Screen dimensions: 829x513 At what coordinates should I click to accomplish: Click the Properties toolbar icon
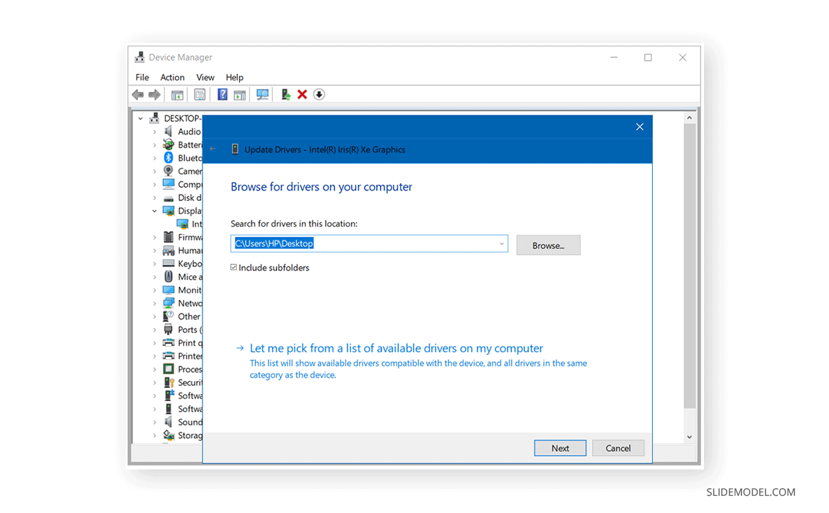pos(200,94)
